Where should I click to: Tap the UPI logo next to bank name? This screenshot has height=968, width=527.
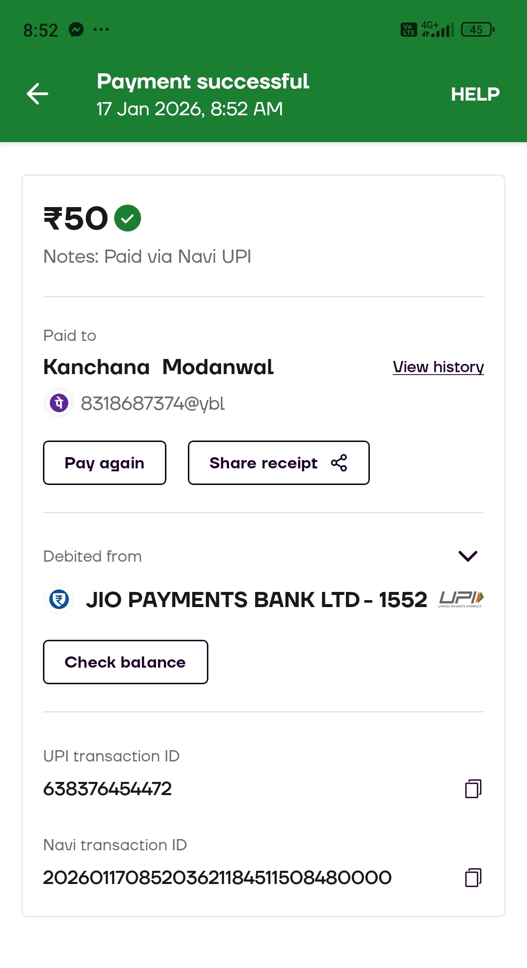click(461, 599)
